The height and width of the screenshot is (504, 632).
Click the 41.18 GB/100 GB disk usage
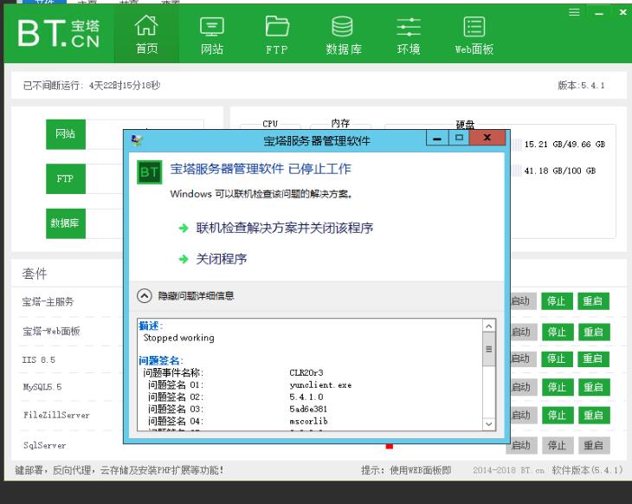click(560, 171)
